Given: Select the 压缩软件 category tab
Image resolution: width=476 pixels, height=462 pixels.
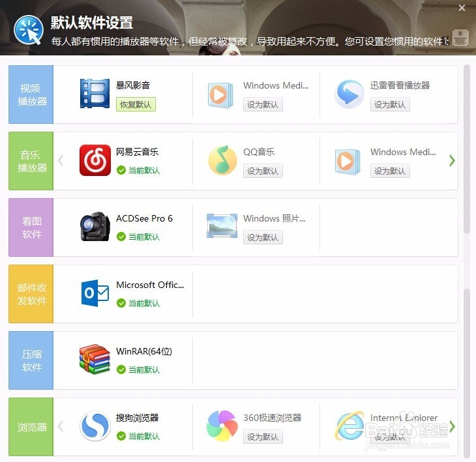Looking at the screenshot, I should [31, 360].
